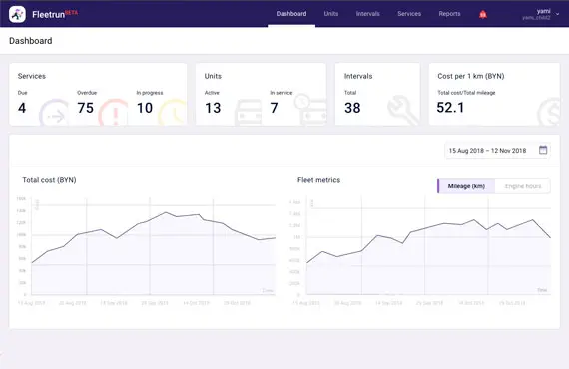The width and height of the screenshot is (569, 369).
Task: Open the 15 Aug 2018 – 12 Nov 2018 range field
Action: pos(497,150)
